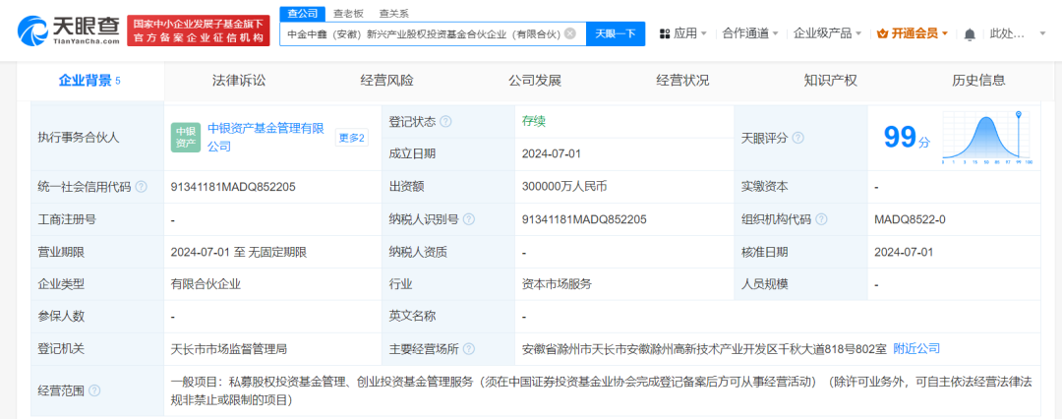The height and width of the screenshot is (419, 1062).
Task: Clear the search box with the X icon
Action: (x=570, y=33)
